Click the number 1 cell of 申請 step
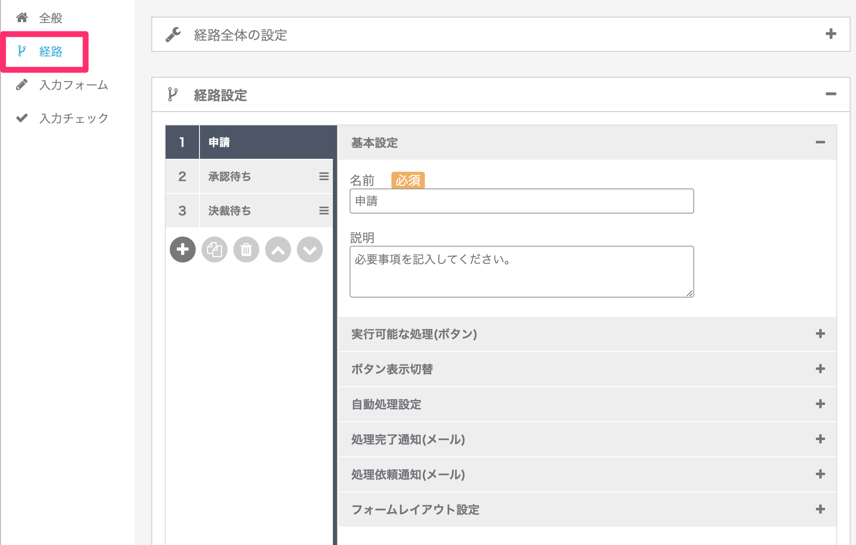 click(182, 142)
